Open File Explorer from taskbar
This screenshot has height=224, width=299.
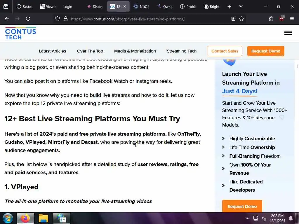44,218
